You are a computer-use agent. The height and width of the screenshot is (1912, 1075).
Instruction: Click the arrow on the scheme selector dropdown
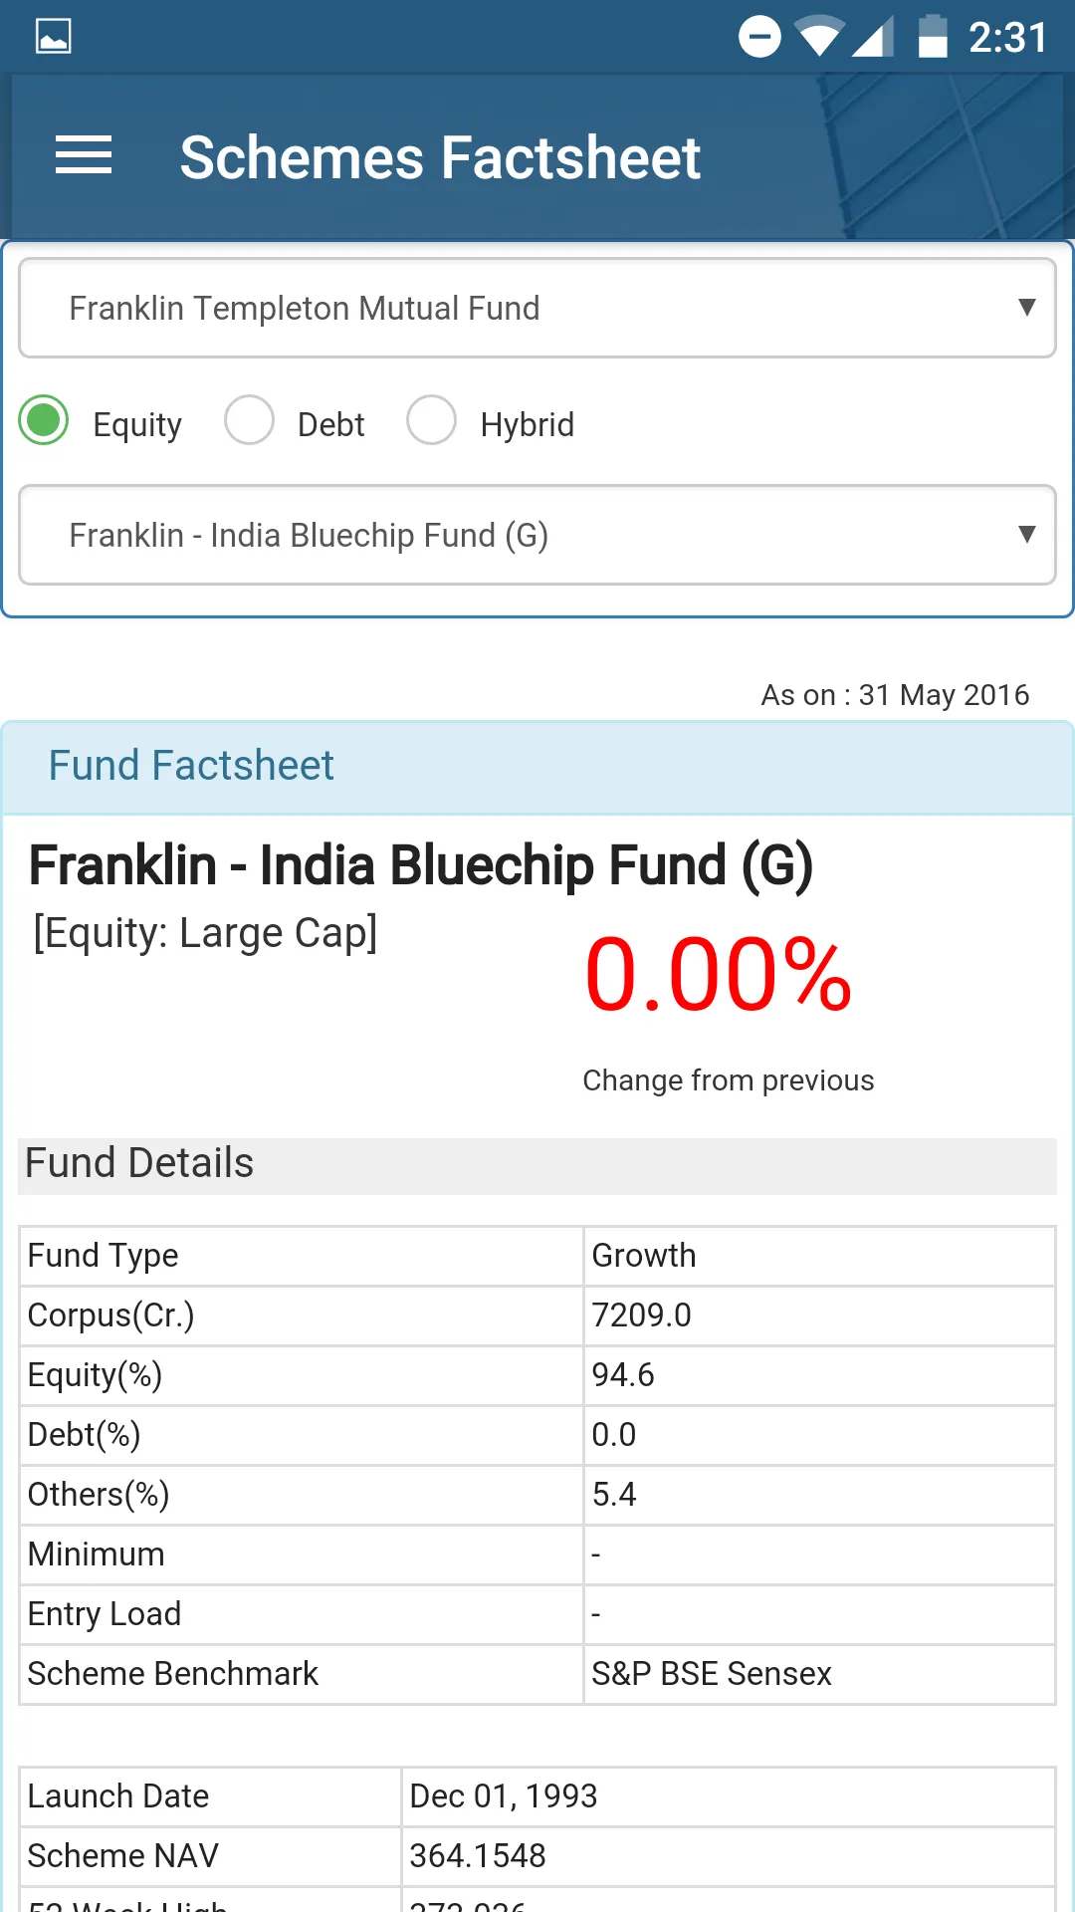[1027, 534]
